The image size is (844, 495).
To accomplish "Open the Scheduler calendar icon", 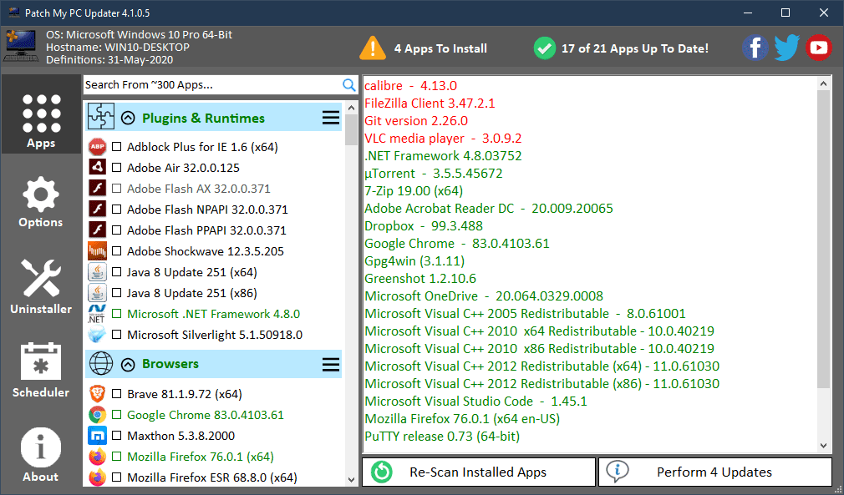I will point(40,363).
